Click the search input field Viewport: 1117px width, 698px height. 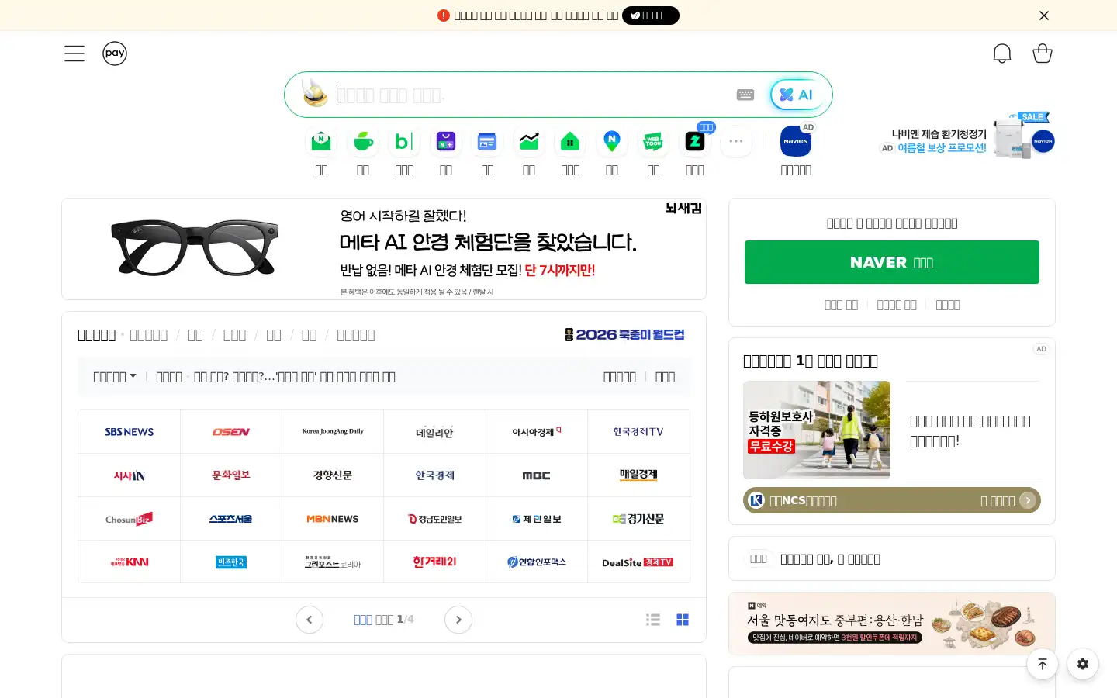pos(531,95)
